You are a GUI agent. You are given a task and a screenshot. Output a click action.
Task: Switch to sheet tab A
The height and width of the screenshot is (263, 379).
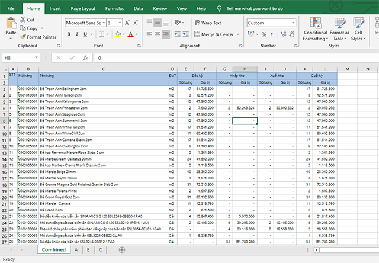(76, 251)
